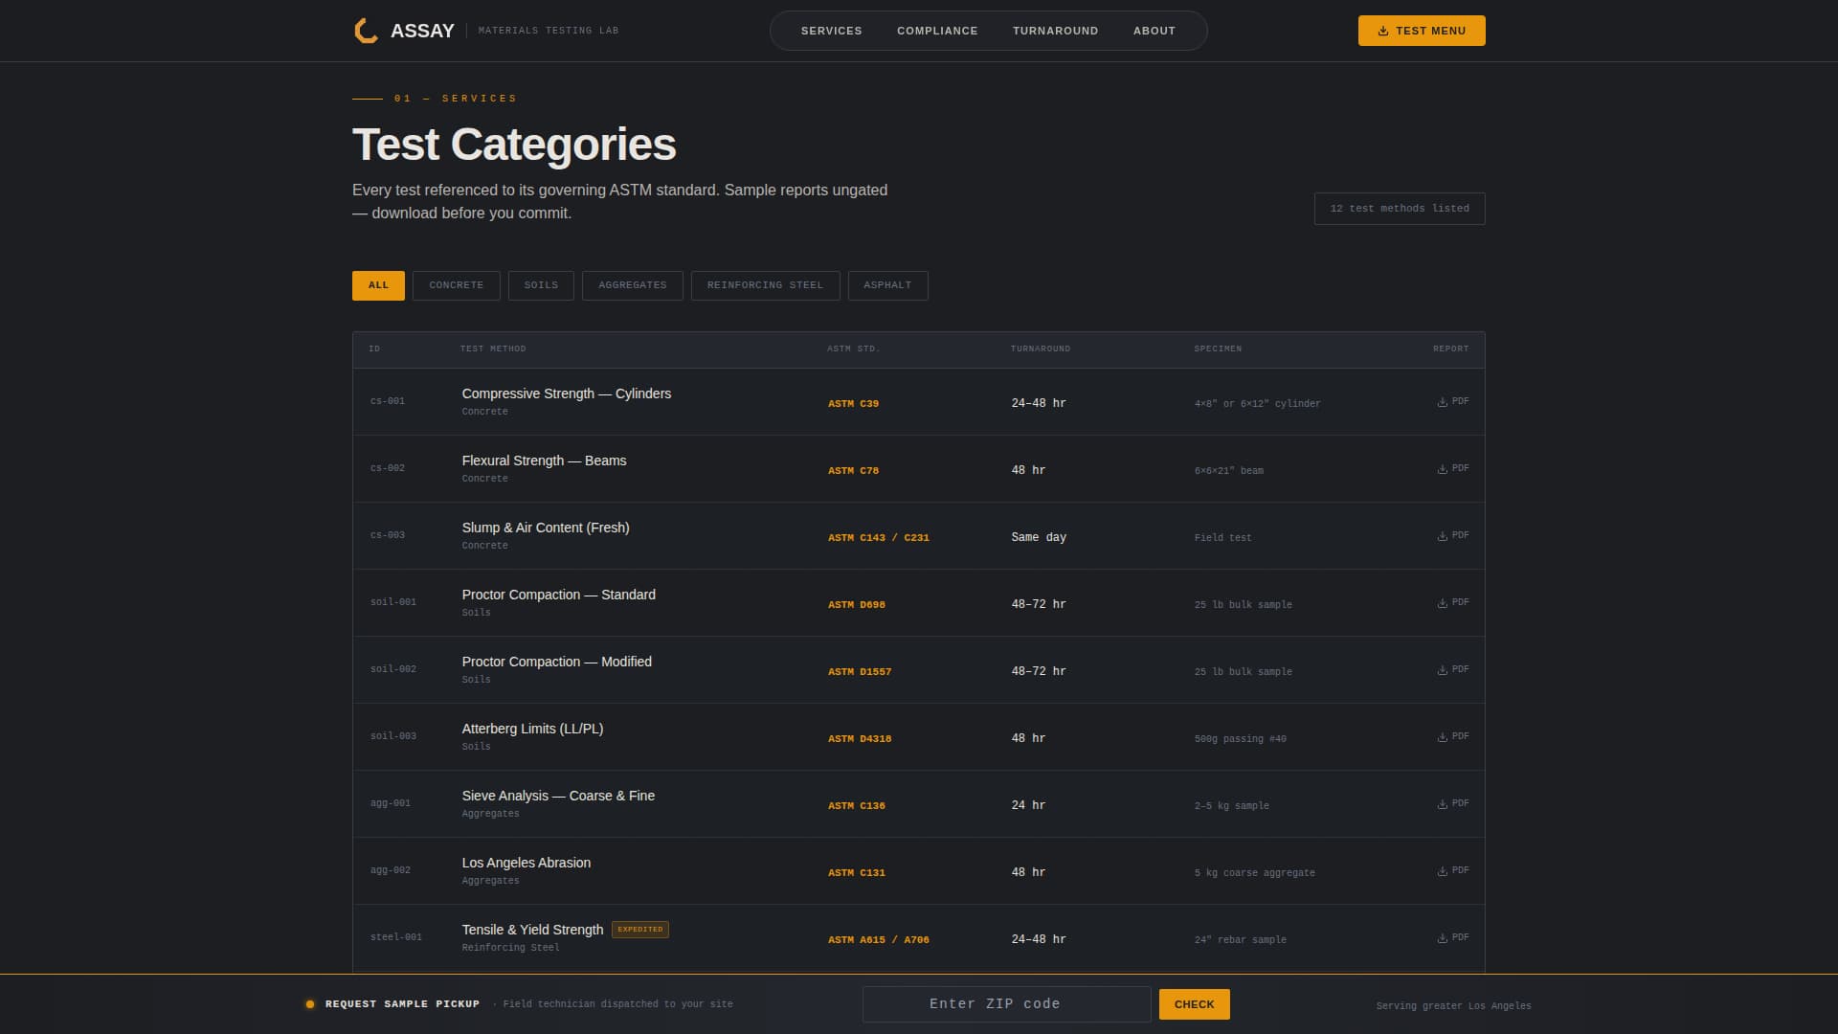Image resolution: width=1838 pixels, height=1034 pixels.
Task: Click the TEST MENU button
Action: [1421, 30]
